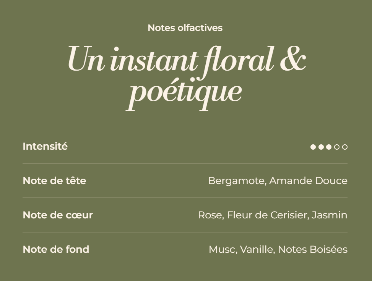
Task: Click the Fleur de Cerisier note
Action: [x=267, y=215]
